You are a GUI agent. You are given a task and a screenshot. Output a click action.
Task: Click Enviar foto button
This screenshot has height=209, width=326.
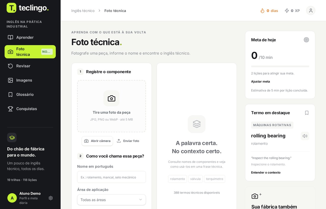(128, 141)
